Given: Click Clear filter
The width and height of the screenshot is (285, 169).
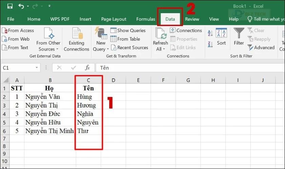Looking at the screenshot, I should [x=256, y=30].
